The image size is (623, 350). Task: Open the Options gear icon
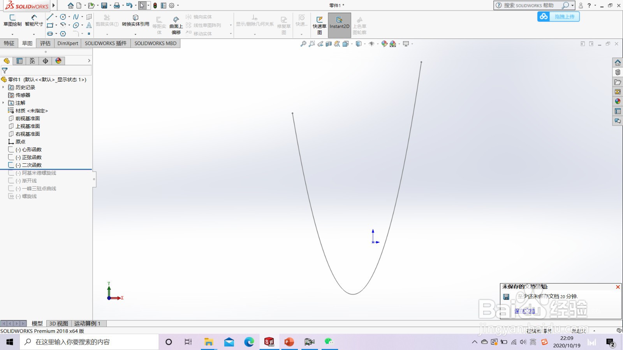point(172,5)
